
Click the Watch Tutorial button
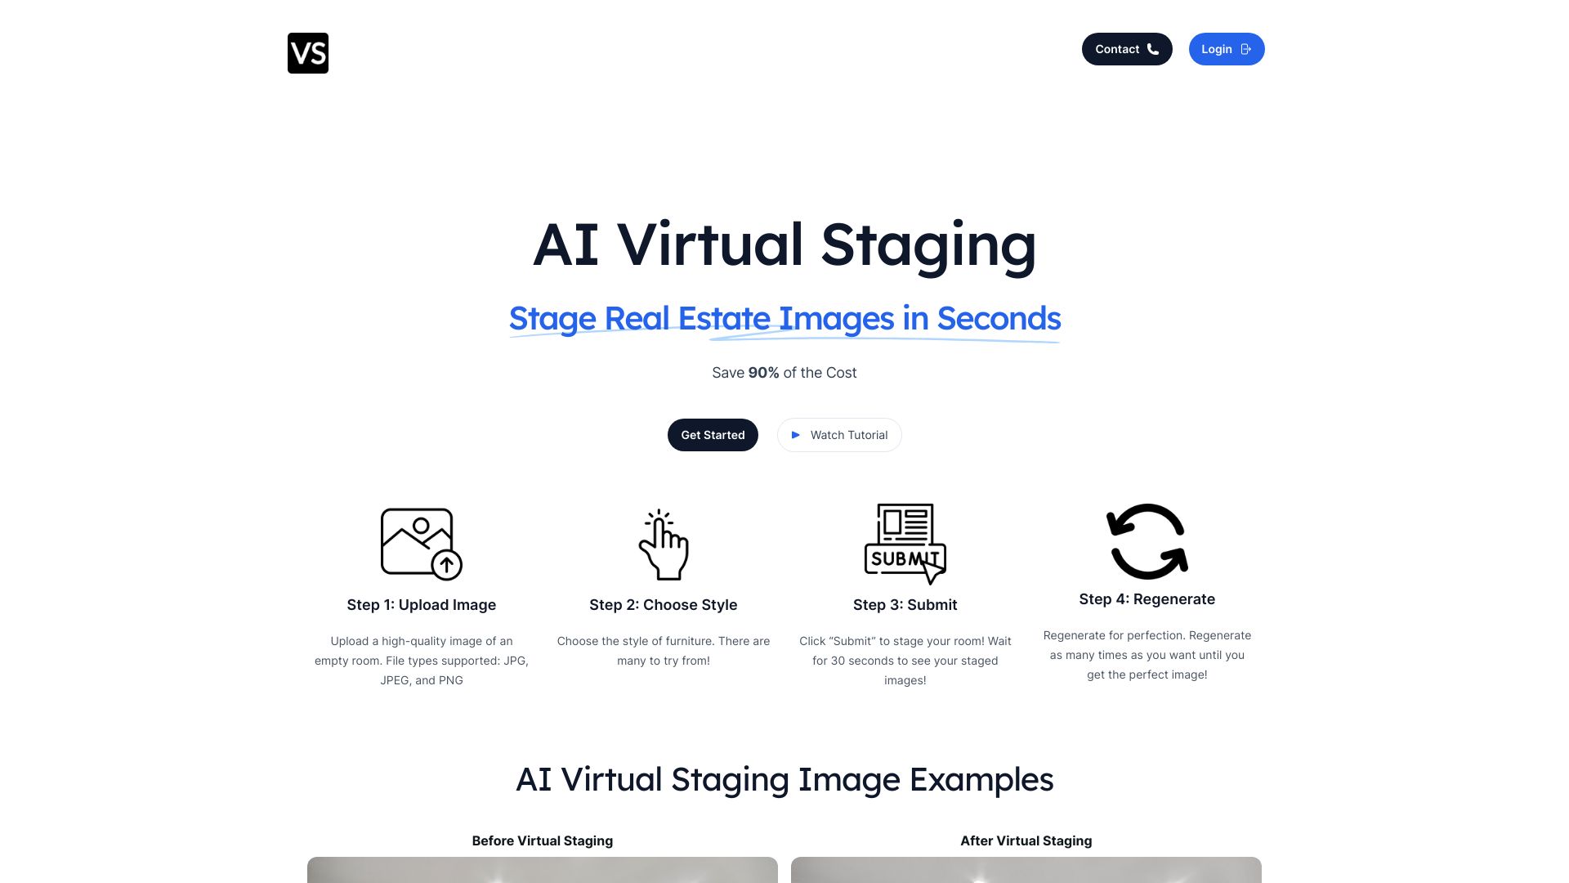[839, 434]
